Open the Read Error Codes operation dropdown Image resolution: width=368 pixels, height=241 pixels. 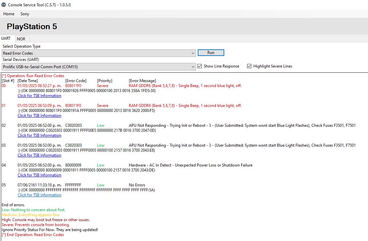click(x=99, y=53)
